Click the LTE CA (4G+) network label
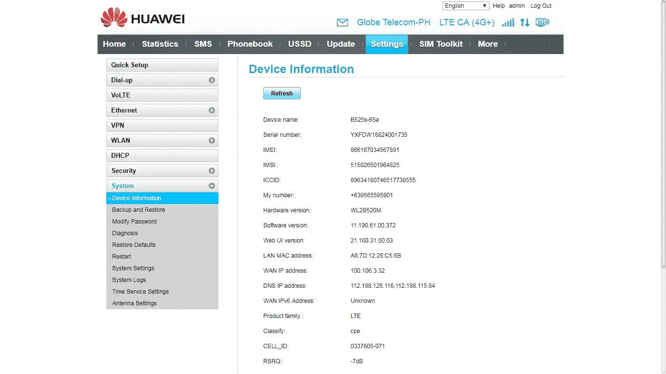The width and height of the screenshot is (666, 374). (467, 22)
